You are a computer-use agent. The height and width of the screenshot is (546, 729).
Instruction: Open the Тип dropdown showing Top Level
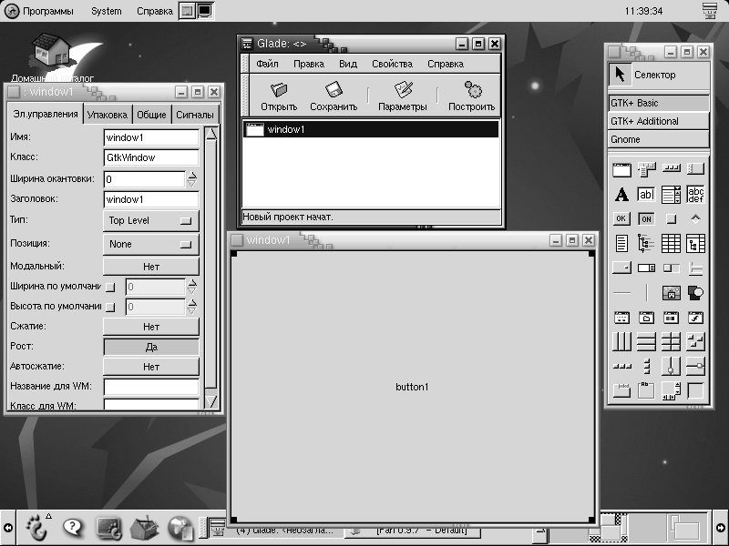point(151,220)
